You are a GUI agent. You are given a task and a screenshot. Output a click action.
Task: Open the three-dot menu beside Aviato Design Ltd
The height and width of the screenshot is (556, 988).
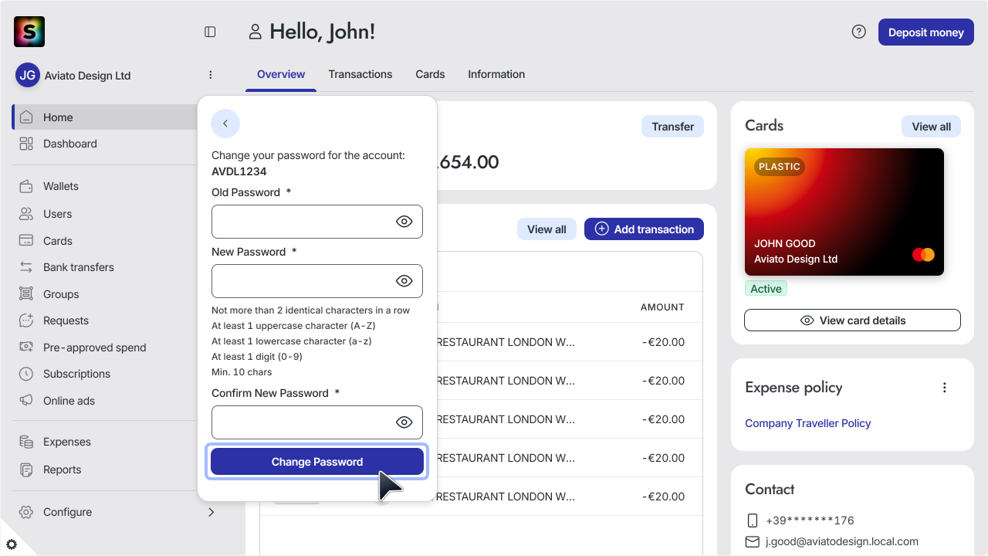coord(211,75)
